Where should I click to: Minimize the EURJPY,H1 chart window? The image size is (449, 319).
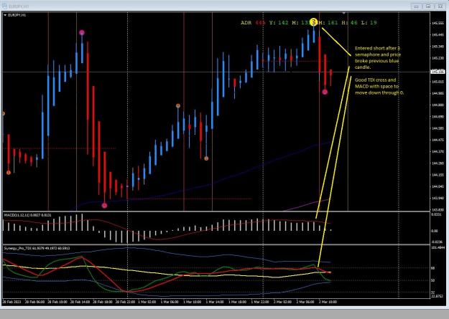[417, 6]
